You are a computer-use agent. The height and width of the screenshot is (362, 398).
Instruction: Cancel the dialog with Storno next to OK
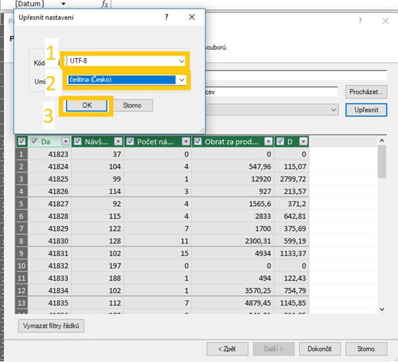click(x=132, y=105)
